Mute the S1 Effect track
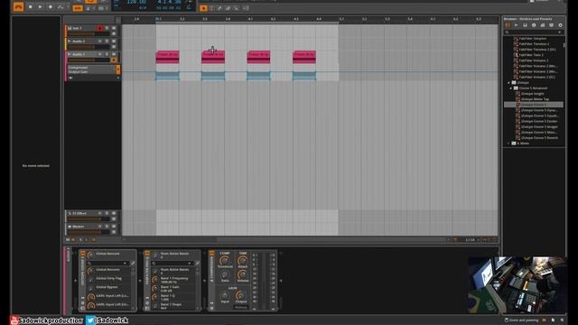This screenshot has width=578, height=325. click(114, 213)
